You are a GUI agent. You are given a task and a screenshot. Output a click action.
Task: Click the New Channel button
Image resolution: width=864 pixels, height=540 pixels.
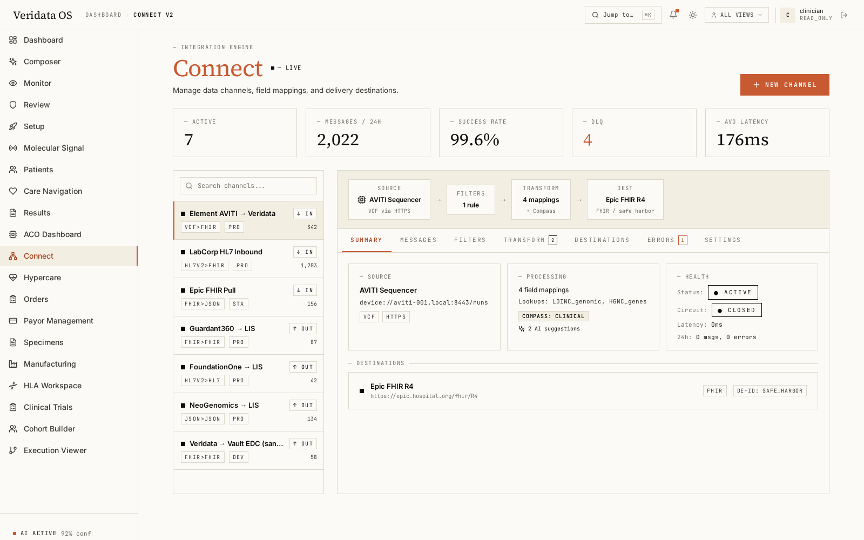pos(785,85)
